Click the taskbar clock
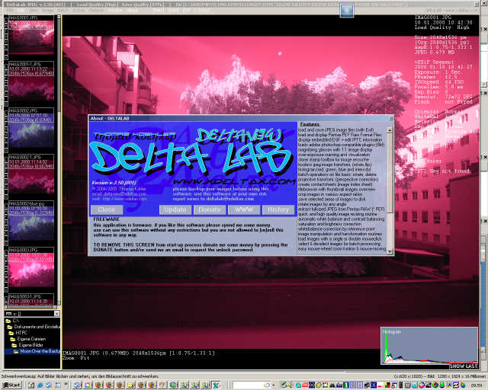 [x=477, y=385]
